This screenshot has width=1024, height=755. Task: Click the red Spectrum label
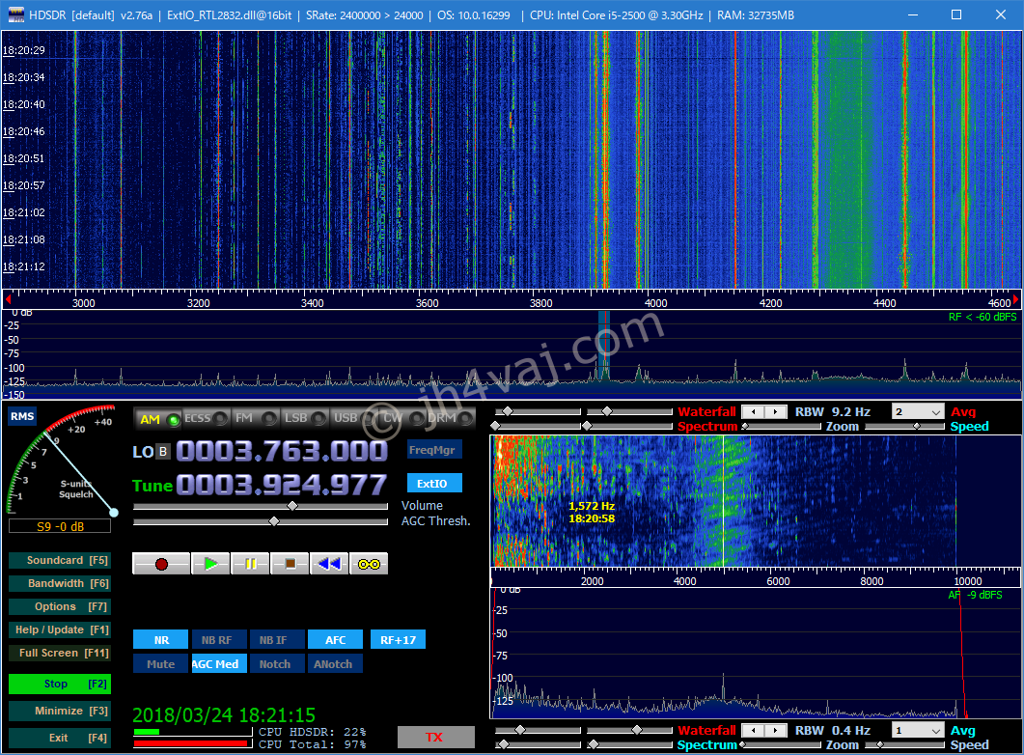707,427
